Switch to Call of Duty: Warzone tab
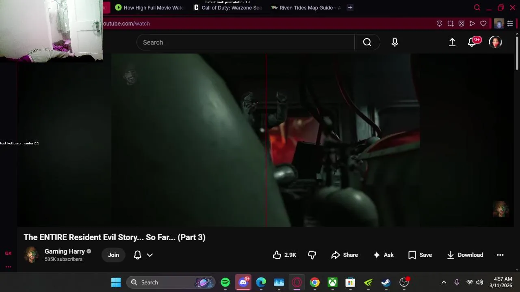This screenshot has height=292, width=520. (228, 8)
